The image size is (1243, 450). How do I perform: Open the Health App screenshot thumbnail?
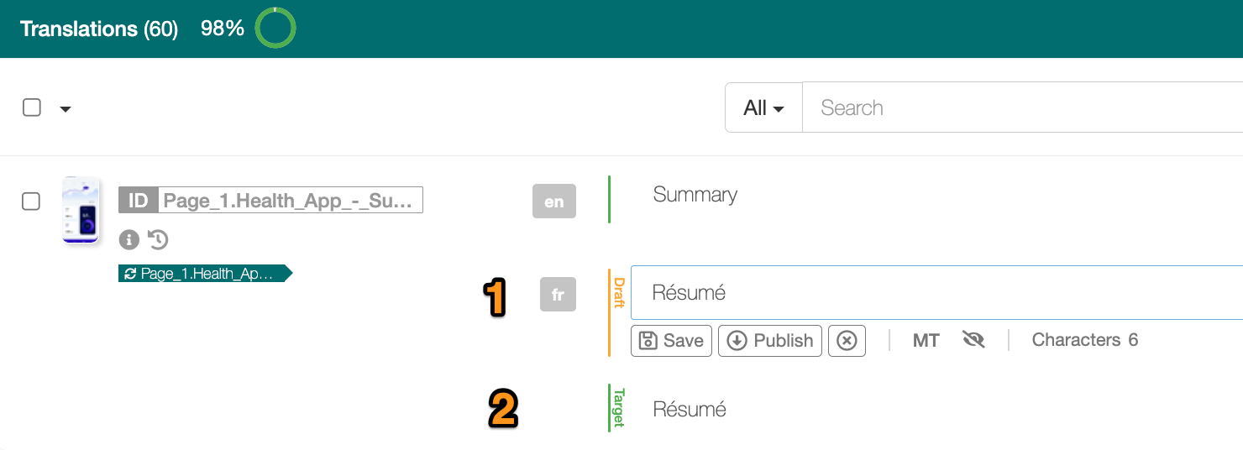(x=81, y=210)
